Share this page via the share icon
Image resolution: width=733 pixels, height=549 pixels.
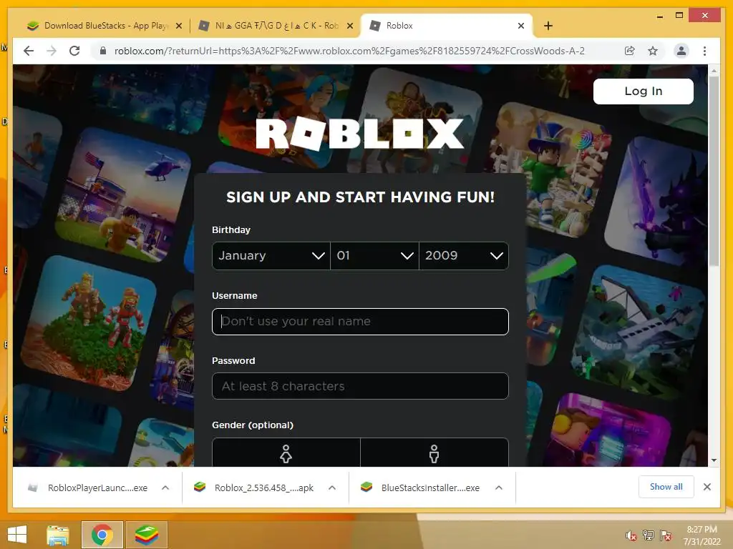(630, 51)
